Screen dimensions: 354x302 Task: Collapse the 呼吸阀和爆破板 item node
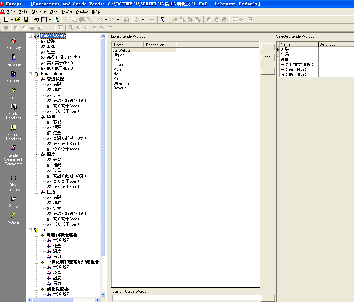coord(36,235)
